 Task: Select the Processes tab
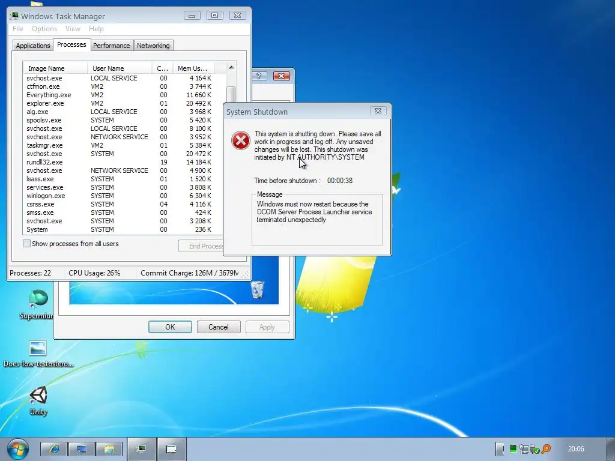(x=71, y=44)
